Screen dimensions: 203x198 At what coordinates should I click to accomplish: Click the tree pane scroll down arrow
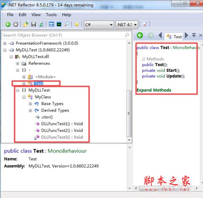point(129,140)
